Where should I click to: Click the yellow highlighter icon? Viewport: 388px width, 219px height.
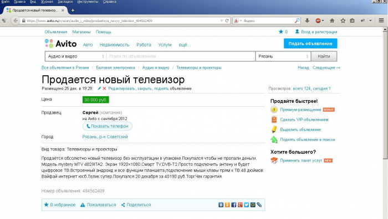coord(274,129)
